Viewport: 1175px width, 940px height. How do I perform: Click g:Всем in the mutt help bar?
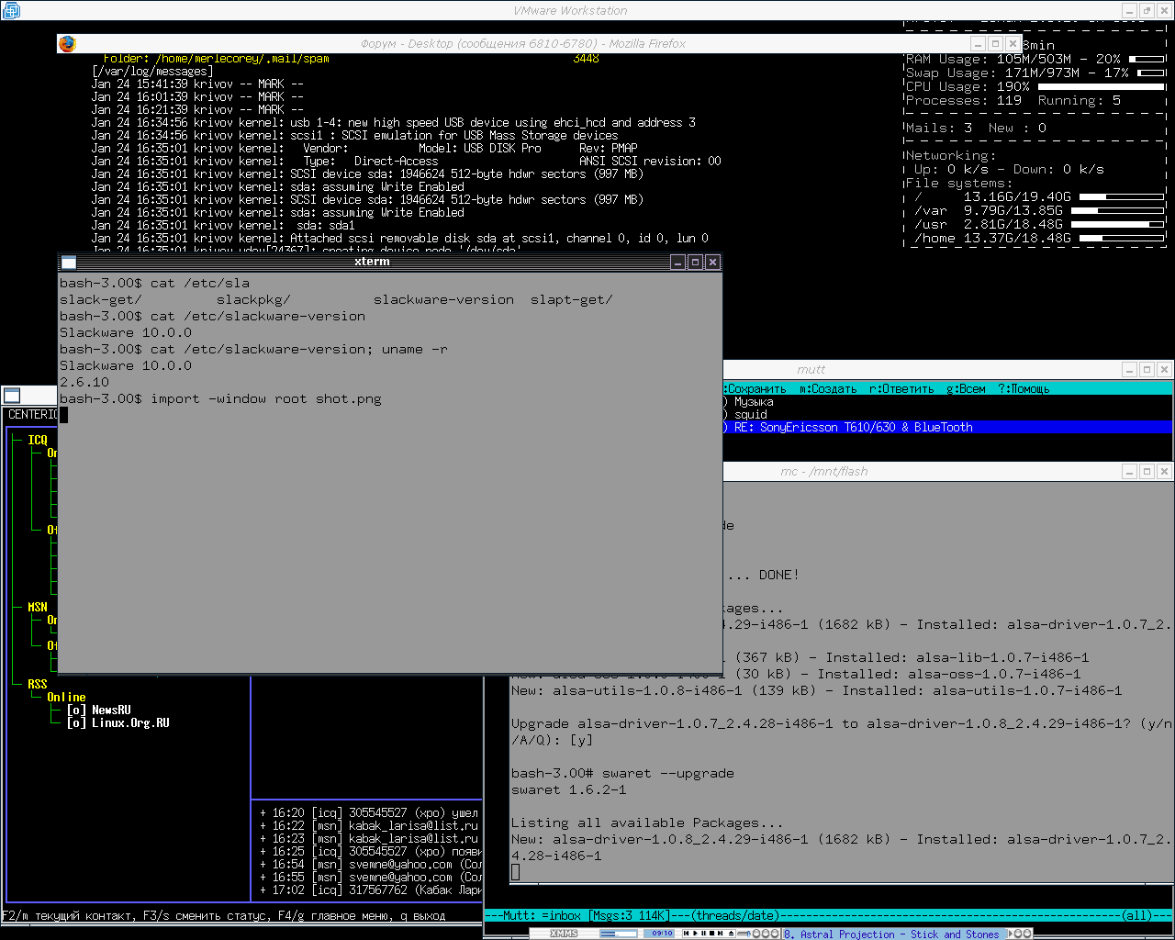[x=966, y=388]
